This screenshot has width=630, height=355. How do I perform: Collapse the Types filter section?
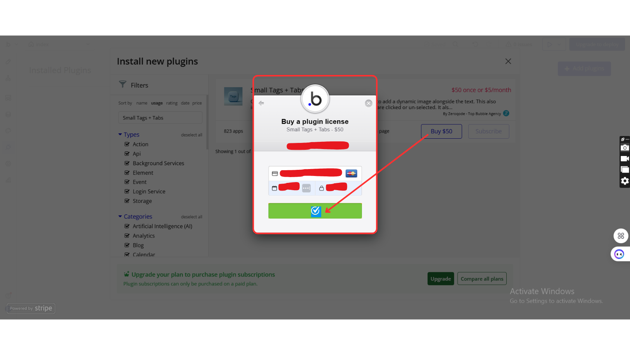click(129, 134)
